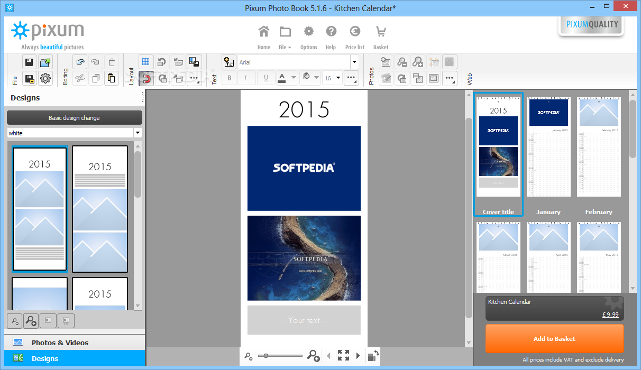
Task: Insert a new text box icon
Action: pyautogui.click(x=229, y=62)
